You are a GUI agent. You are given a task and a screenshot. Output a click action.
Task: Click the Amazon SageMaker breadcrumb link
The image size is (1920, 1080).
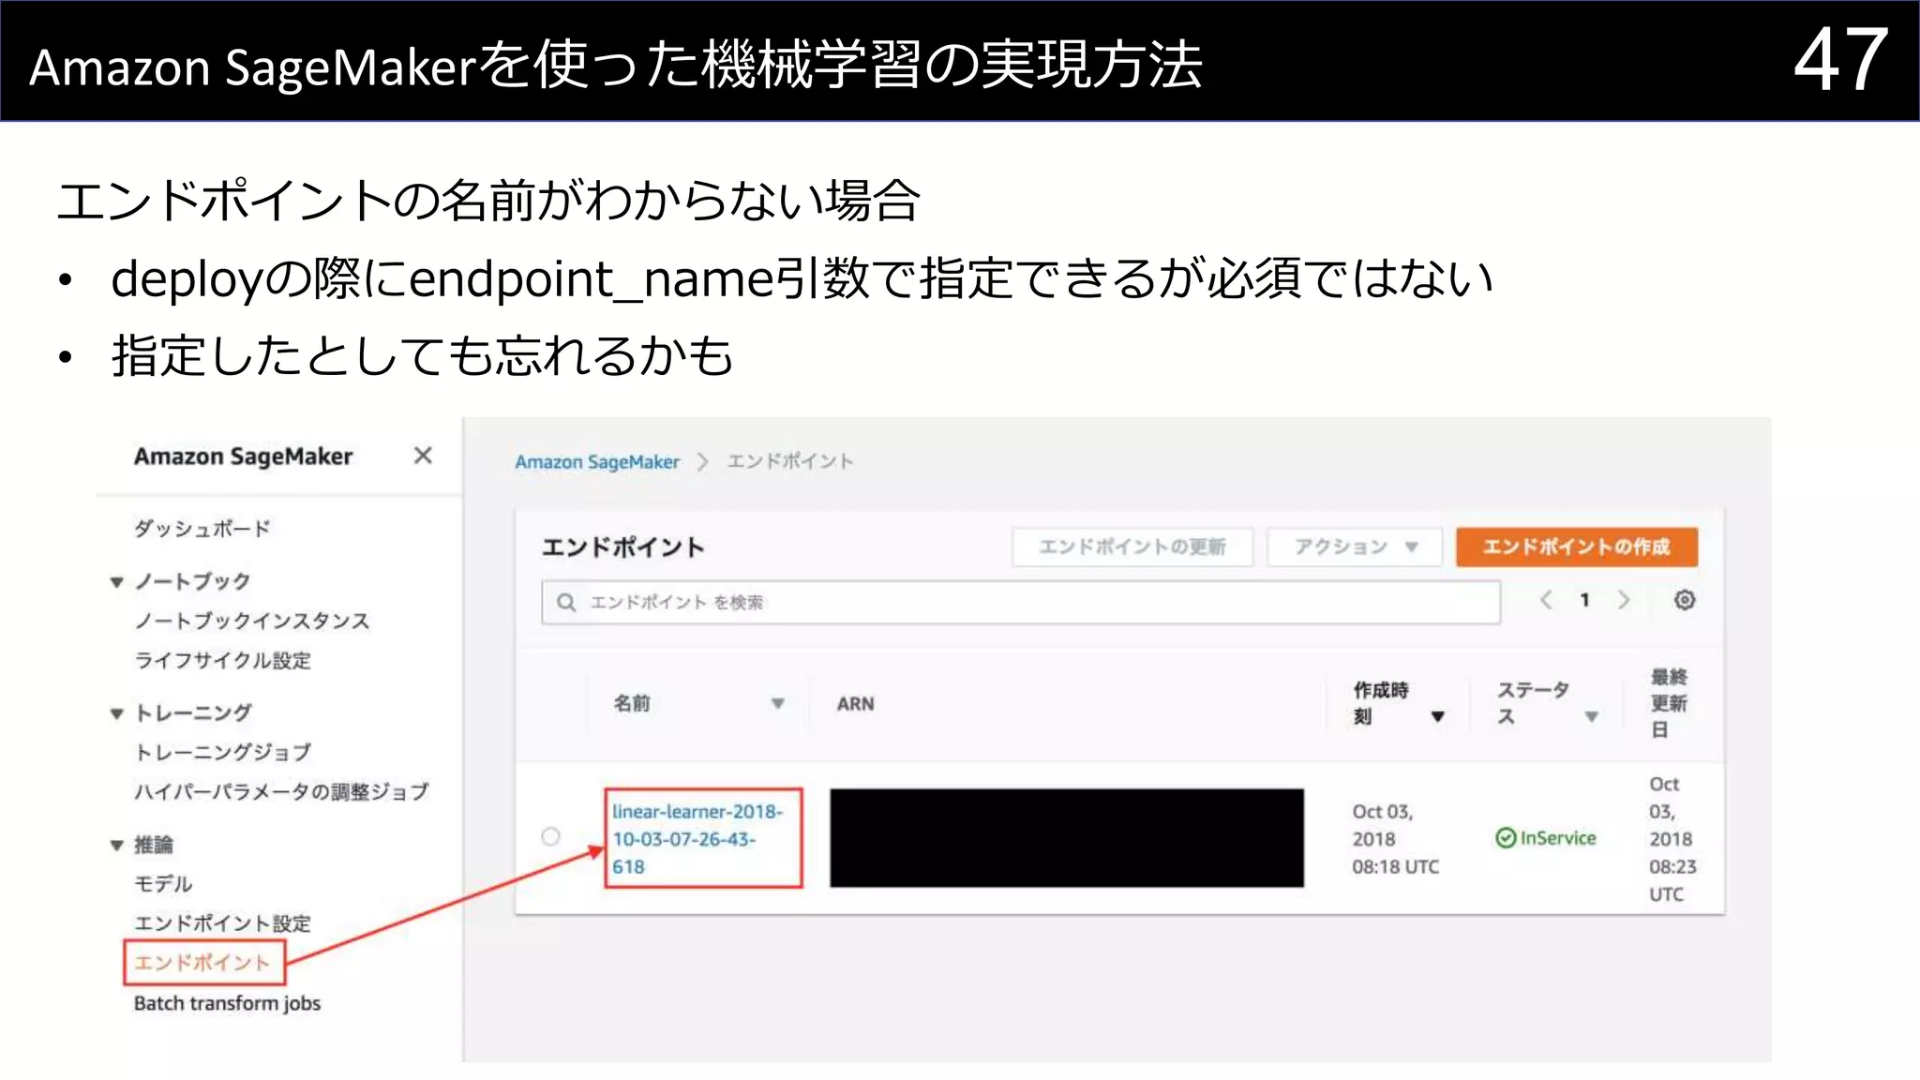597,462
